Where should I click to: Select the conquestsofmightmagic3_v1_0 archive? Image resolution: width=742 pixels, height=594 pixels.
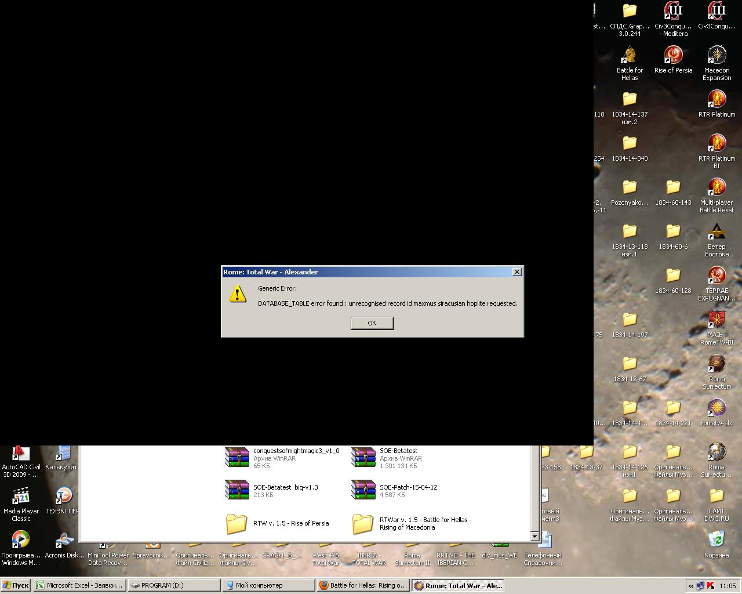pyautogui.click(x=282, y=458)
